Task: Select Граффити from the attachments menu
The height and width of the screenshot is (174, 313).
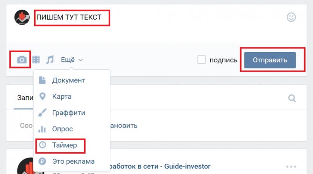Action: click(69, 113)
